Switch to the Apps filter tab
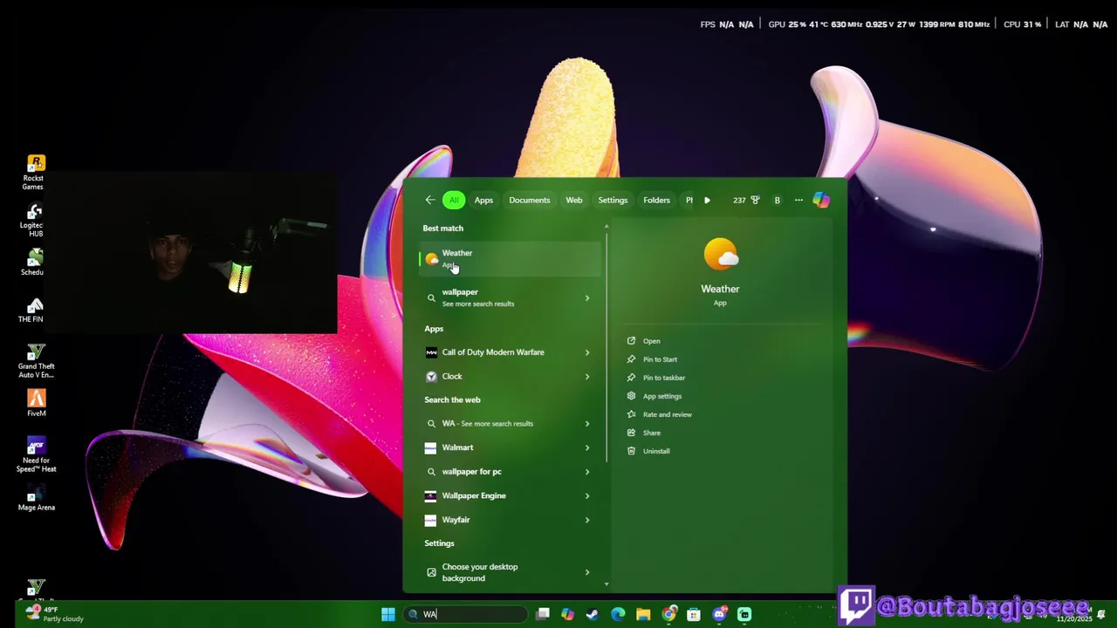Image resolution: width=1117 pixels, height=628 pixels. tap(483, 201)
